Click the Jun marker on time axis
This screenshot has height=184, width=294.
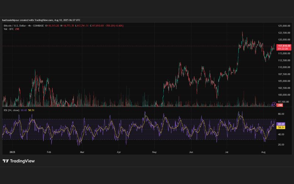pos(191,152)
